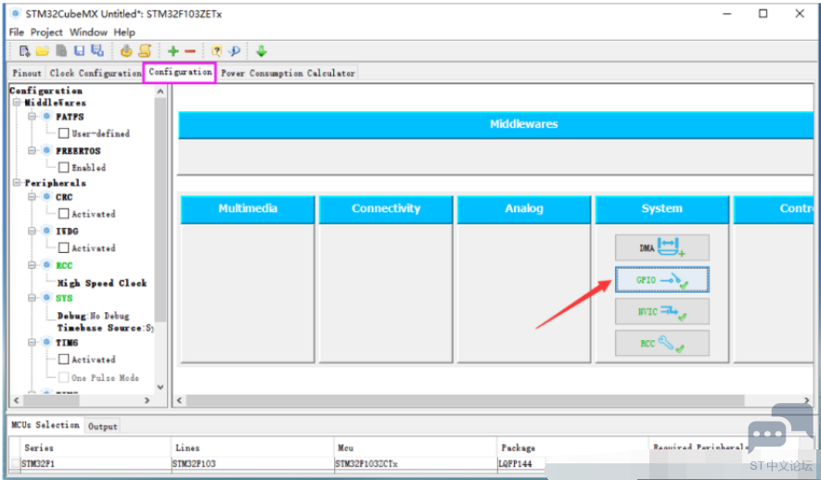Click the main panel horizontal scrollbar thumb
821x480 pixels.
point(466,400)
